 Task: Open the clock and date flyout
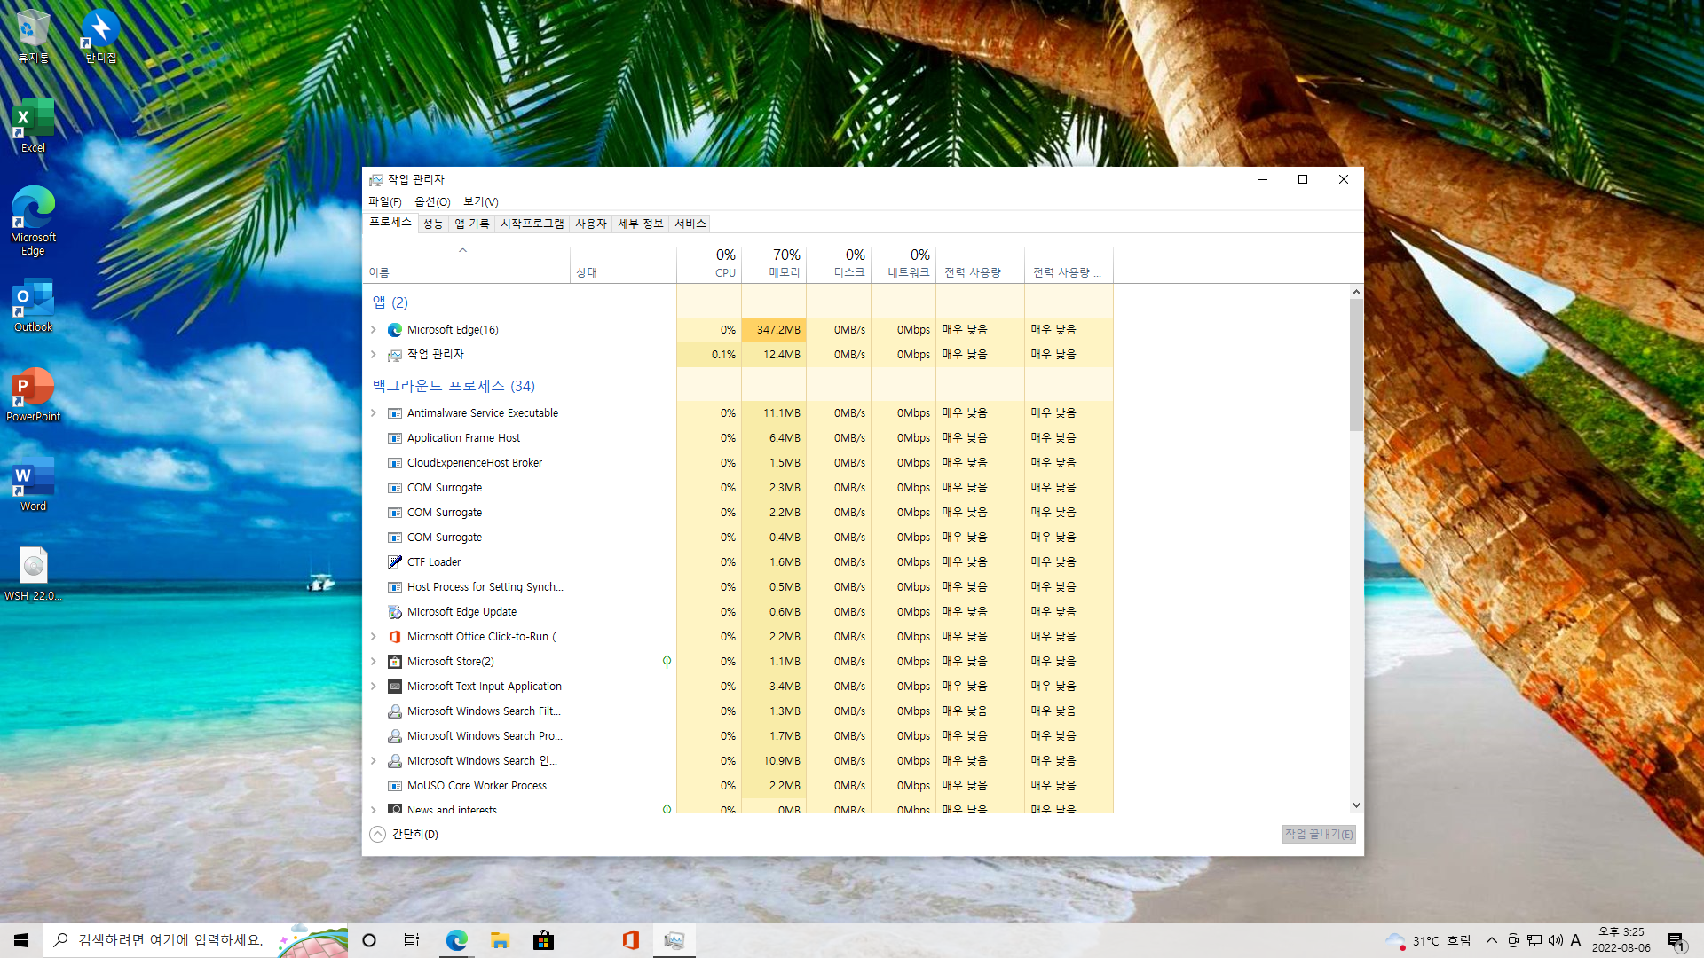tap(1621, 940)
